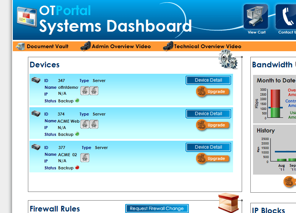Click the Aug '11 history bar
296x213 pixels.
[281, 160]
